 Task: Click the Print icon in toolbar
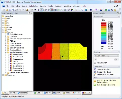[x=16, y=10]
